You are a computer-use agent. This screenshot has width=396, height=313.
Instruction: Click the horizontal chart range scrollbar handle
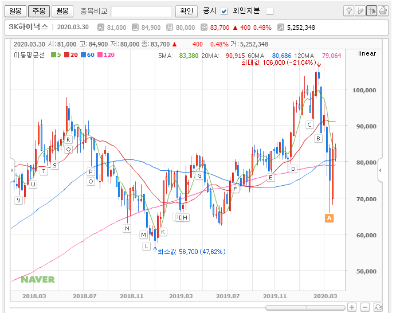(305, 308)
